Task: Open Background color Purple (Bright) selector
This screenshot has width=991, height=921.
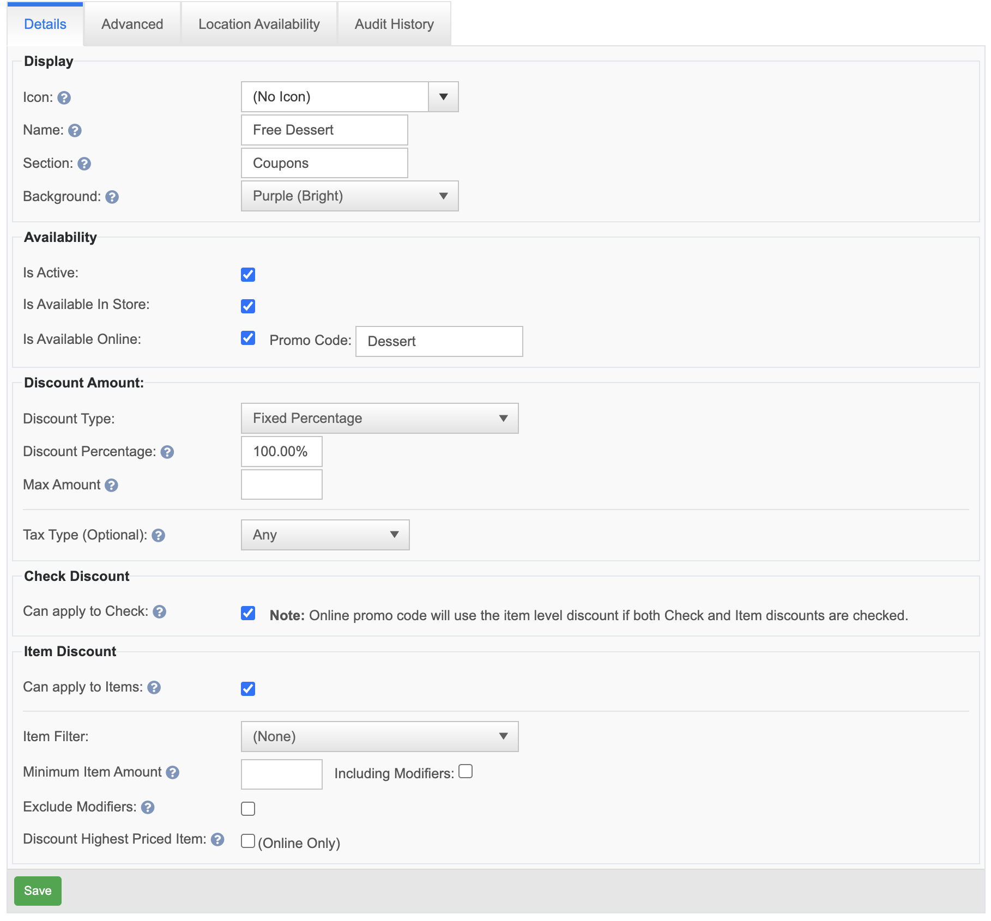Action: 349,196
